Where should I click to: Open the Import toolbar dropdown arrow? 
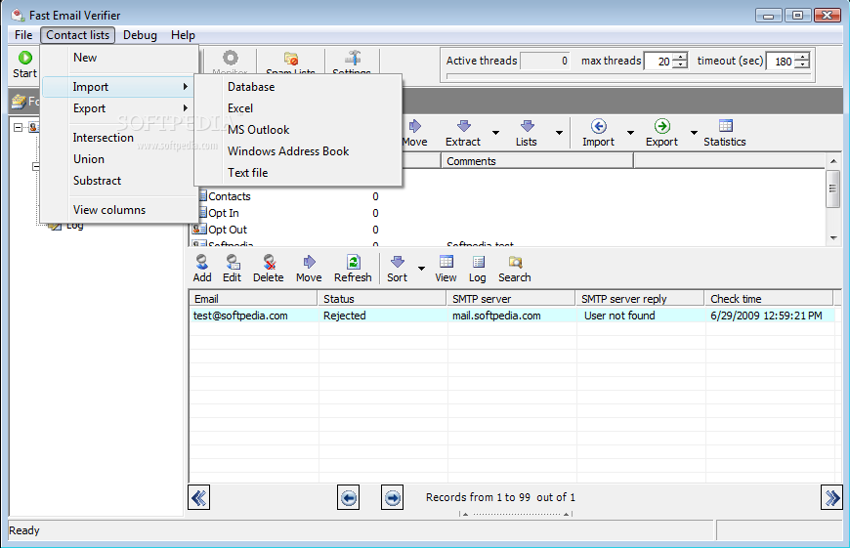coord(630,132)
